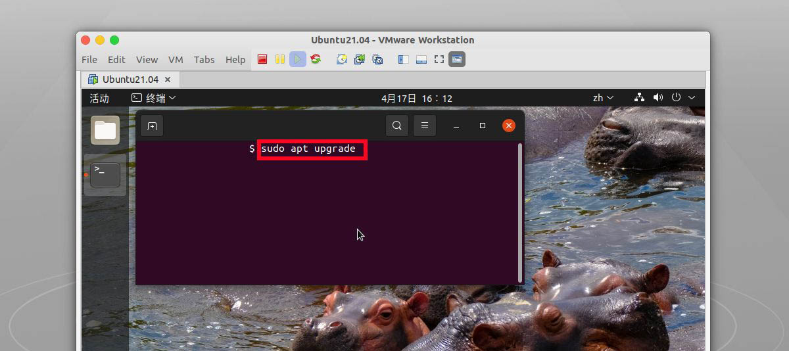Open the clock showing 4月17日 16:12
This screenshot has width=789, height=351.
[417, 98]
